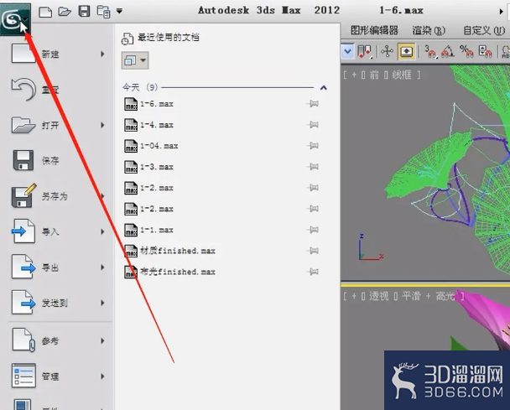The height and width of the screenshot is (410, 510).
Task: Click 前 (Front) viewport name label
Action: pos(374,75)
